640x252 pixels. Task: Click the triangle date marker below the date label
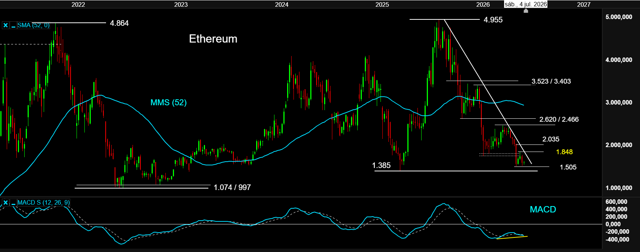526,11
